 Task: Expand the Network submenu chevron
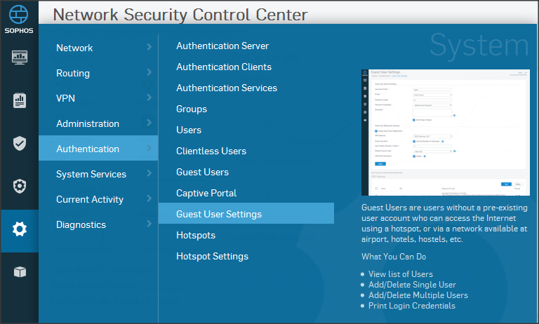(x=149, y=48)
